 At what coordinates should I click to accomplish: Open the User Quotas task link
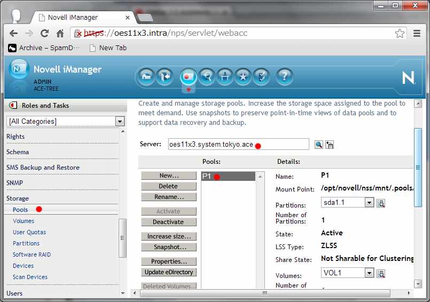[29, 232]
